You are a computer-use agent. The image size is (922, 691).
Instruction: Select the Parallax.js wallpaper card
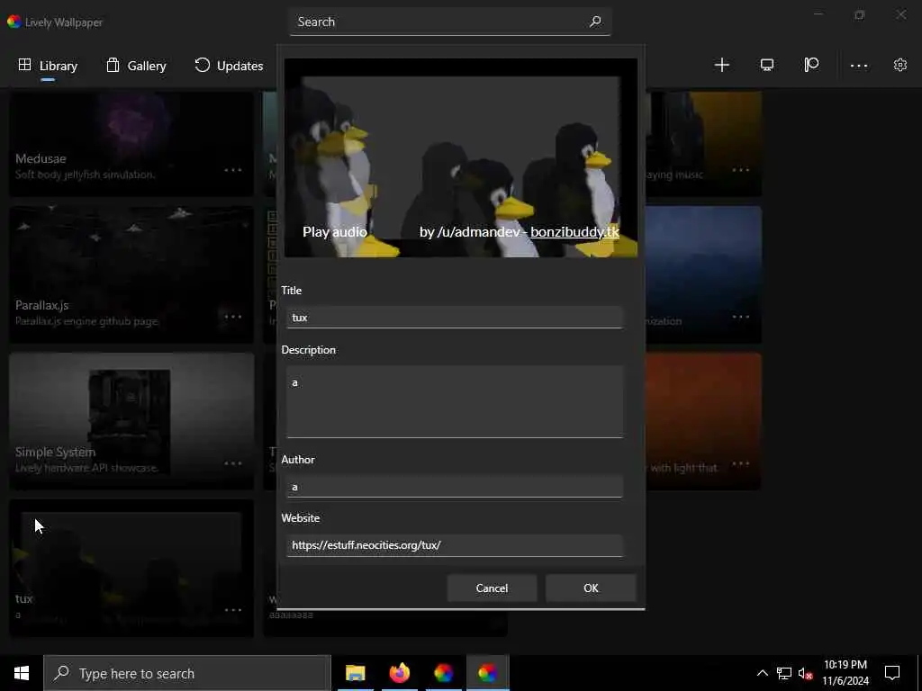pyautogui.click(x=131, y=274)
